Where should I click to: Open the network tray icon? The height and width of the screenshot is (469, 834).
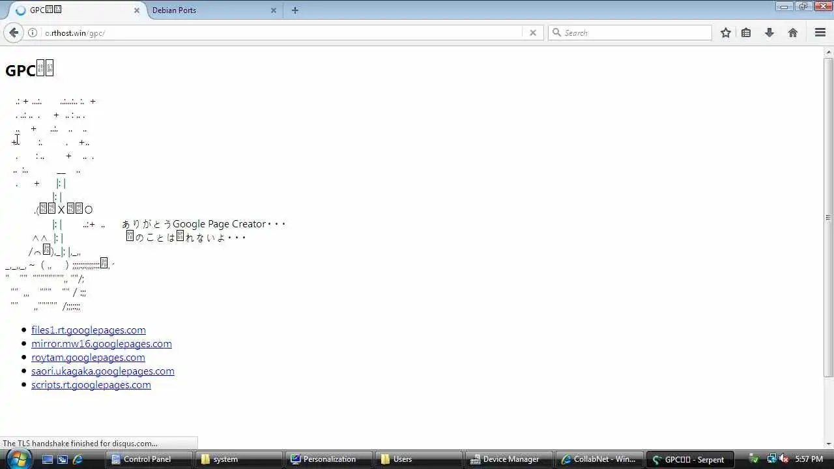click(771, 459)
